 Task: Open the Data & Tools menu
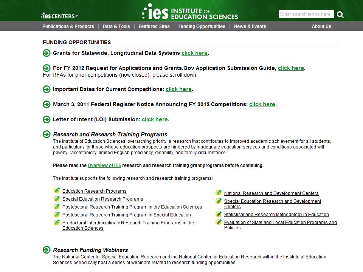(x=116, y=26)
